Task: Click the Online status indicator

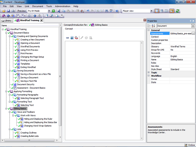Action: [190, 145]
